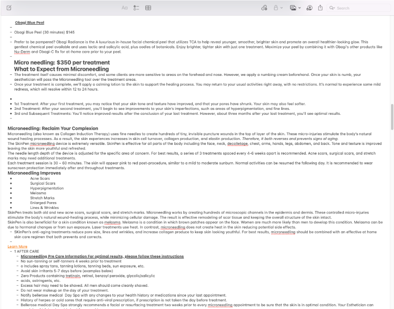Click 'Do not wear makeup' line
Screen dimensions: 394x309
[x=65, y=290]
